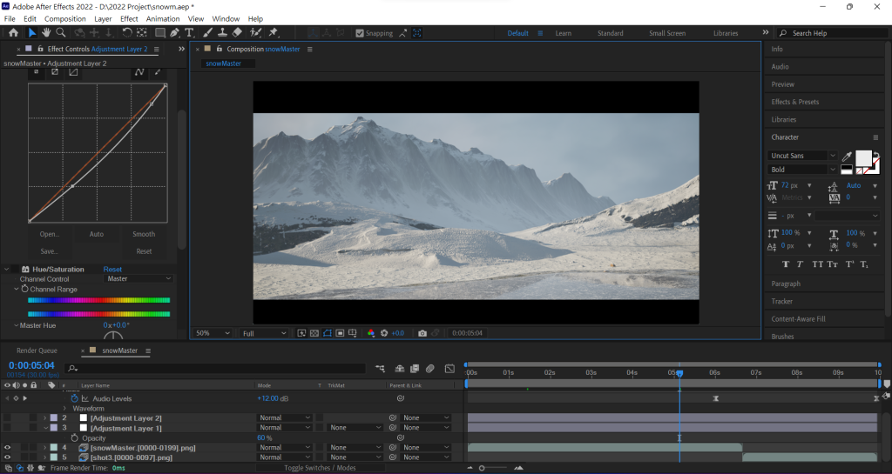This screenshot has height=474, width=892.
Task: Select the Eraser tool
Action: [238, 33]
